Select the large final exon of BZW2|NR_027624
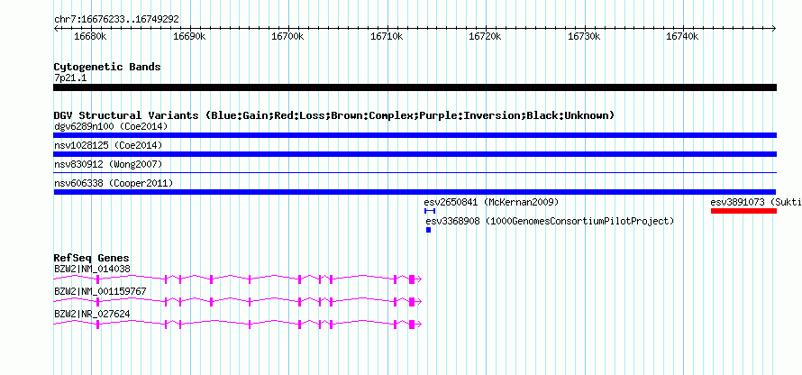This screenshot has height=375, width=802. 412,324
